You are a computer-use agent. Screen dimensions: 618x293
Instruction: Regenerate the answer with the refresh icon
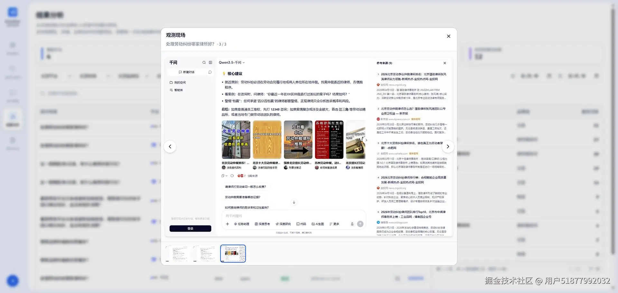click(232, 176)
